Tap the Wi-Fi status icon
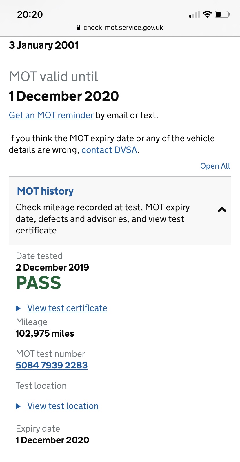 click(x=207, y=14)
